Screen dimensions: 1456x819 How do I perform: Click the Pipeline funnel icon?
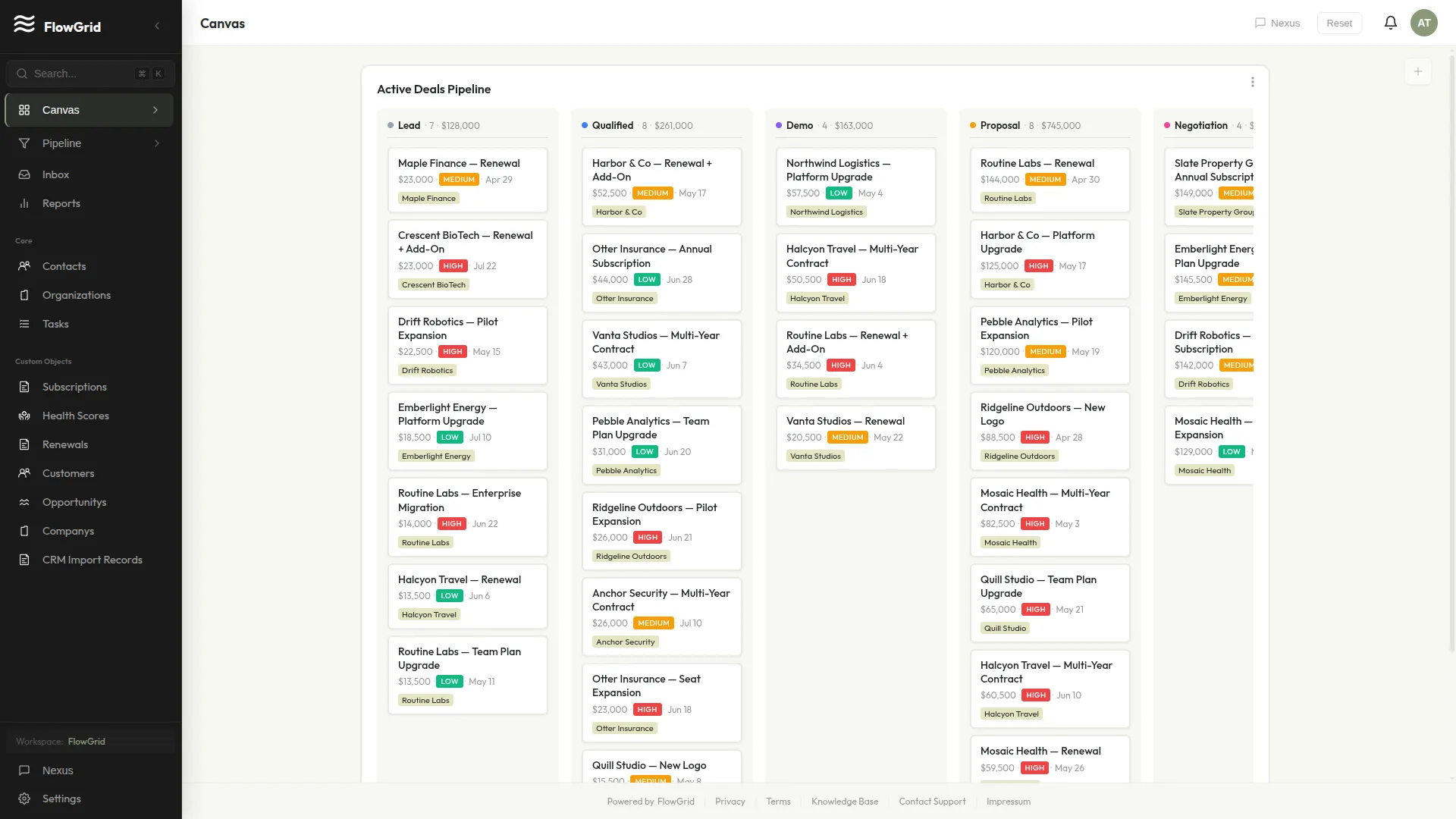[24, 143]
